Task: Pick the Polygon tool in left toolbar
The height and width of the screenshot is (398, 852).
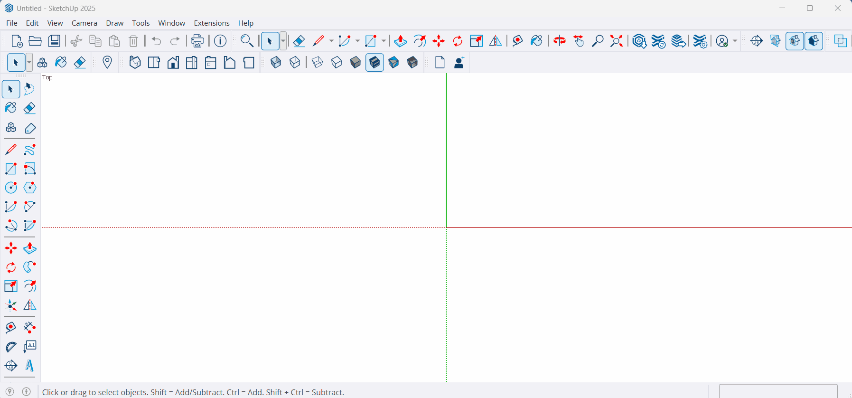Action: click(x=29, y=188)
